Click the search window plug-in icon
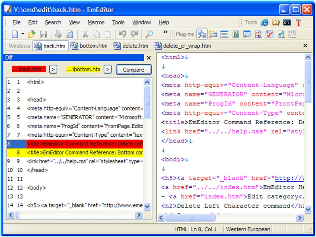Screen dimensions: 316x237 pyautogui.click(x=247, y=34)
